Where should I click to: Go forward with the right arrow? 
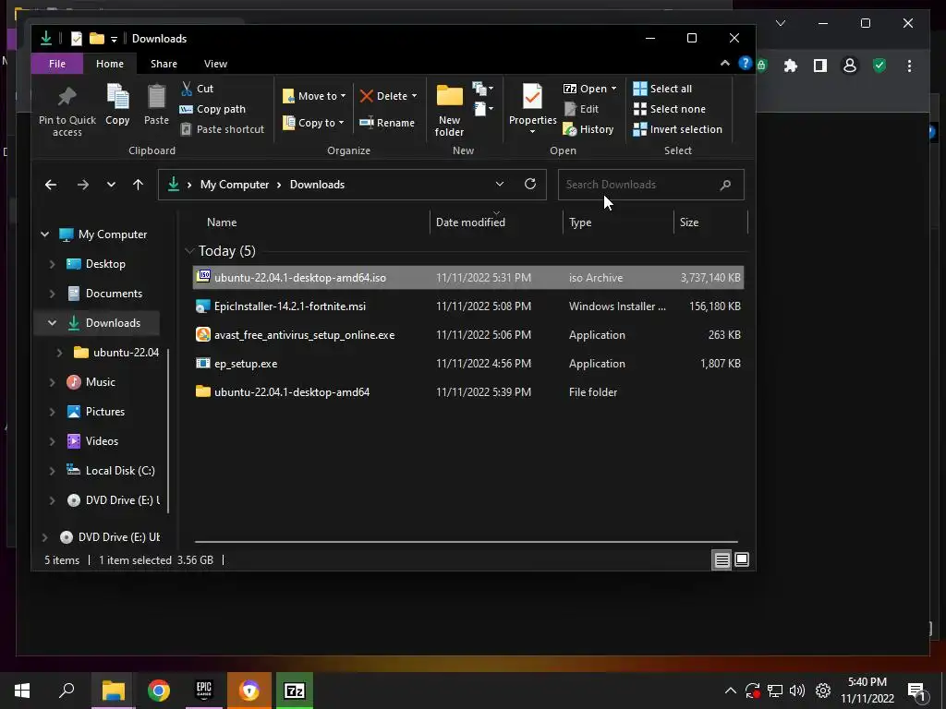point(82,185)
